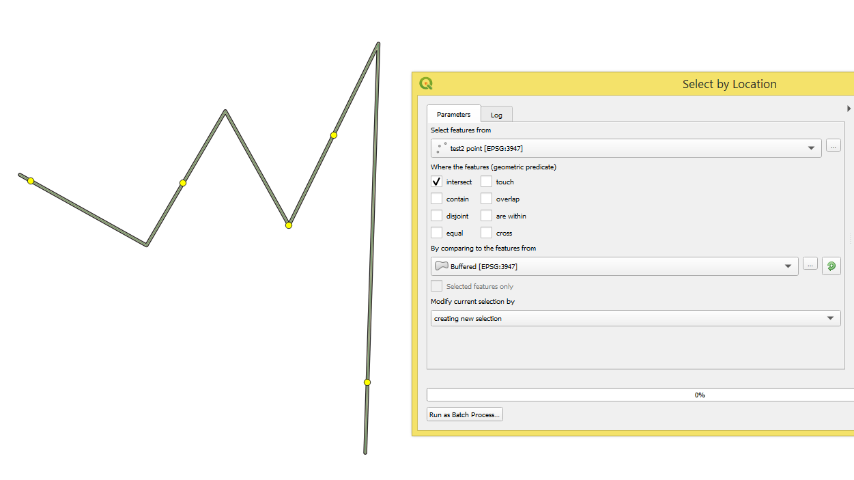
Task: Enable the touch predicate checkbox
Action: click(485, 182)
